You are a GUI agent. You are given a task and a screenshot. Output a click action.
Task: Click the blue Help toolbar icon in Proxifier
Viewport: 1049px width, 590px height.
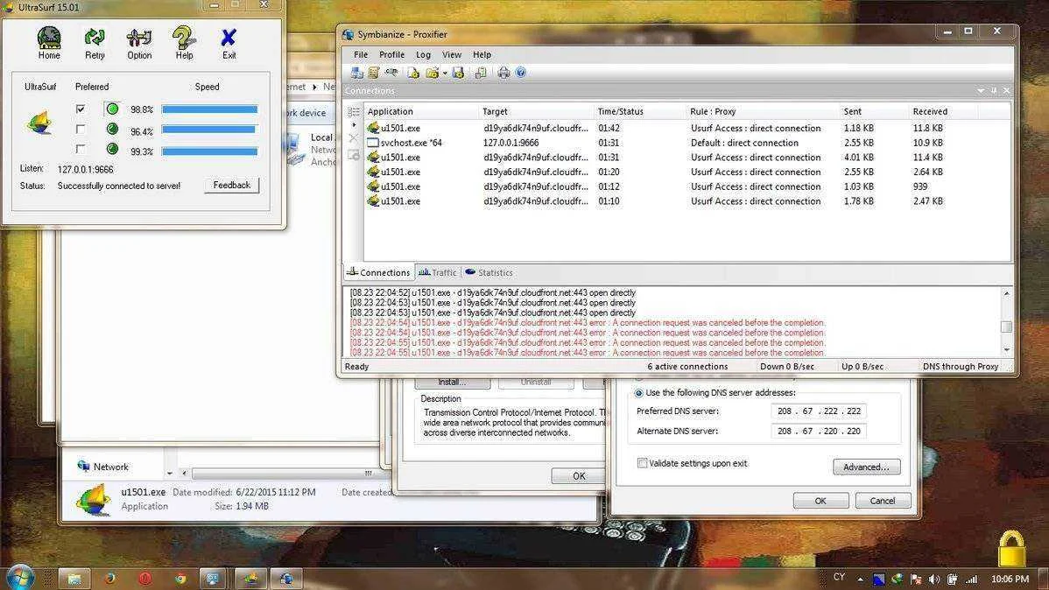pyautogui.click(x=520, y=73)
